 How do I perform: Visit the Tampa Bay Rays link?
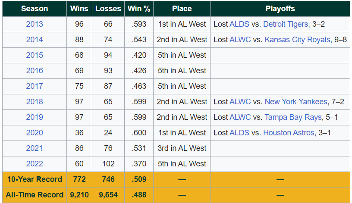pyautogui.click(x=293, y=117)
